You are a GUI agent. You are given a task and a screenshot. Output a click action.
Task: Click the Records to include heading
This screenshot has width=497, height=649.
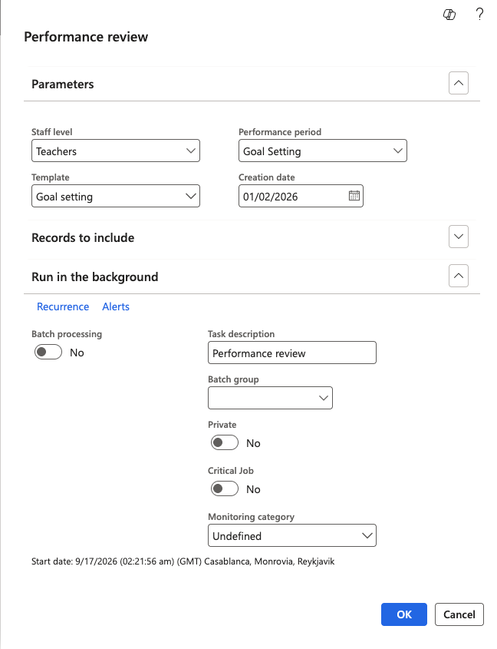(83, 237)
